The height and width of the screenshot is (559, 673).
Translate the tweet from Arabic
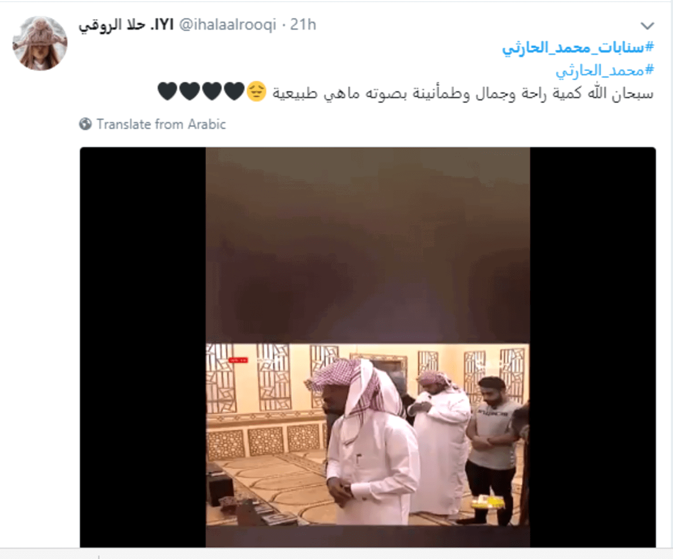161,124
